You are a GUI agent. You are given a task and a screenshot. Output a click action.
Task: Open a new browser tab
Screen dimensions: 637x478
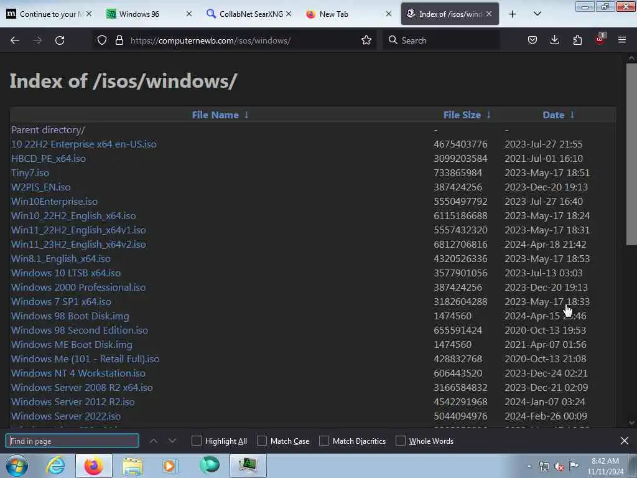513,14
